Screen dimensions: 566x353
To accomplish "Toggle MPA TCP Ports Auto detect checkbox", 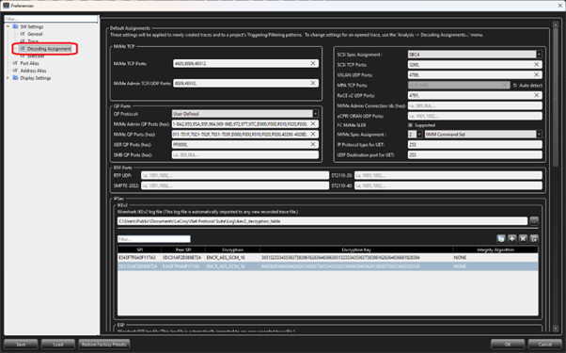I will [x=515, y=86].
